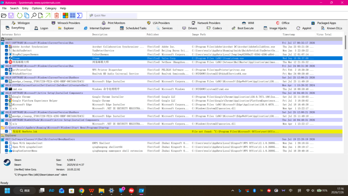Sort by Description column header

tap(118, 34)
